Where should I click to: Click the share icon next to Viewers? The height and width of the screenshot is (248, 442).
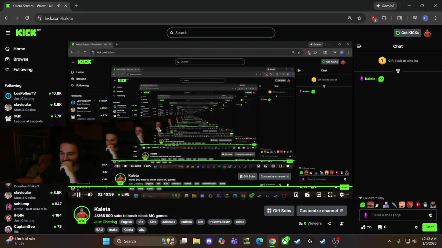pyautogui.click(x=329, y=224)
